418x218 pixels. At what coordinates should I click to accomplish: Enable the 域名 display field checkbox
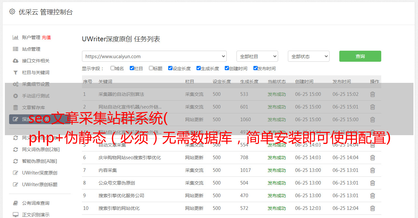113,68
